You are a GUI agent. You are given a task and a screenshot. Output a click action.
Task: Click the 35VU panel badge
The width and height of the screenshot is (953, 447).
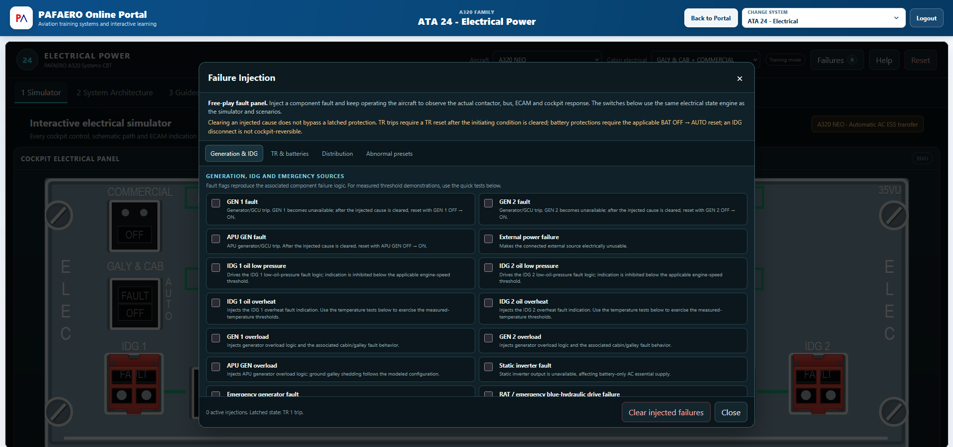pyautogui.click(x=922, y=159)
